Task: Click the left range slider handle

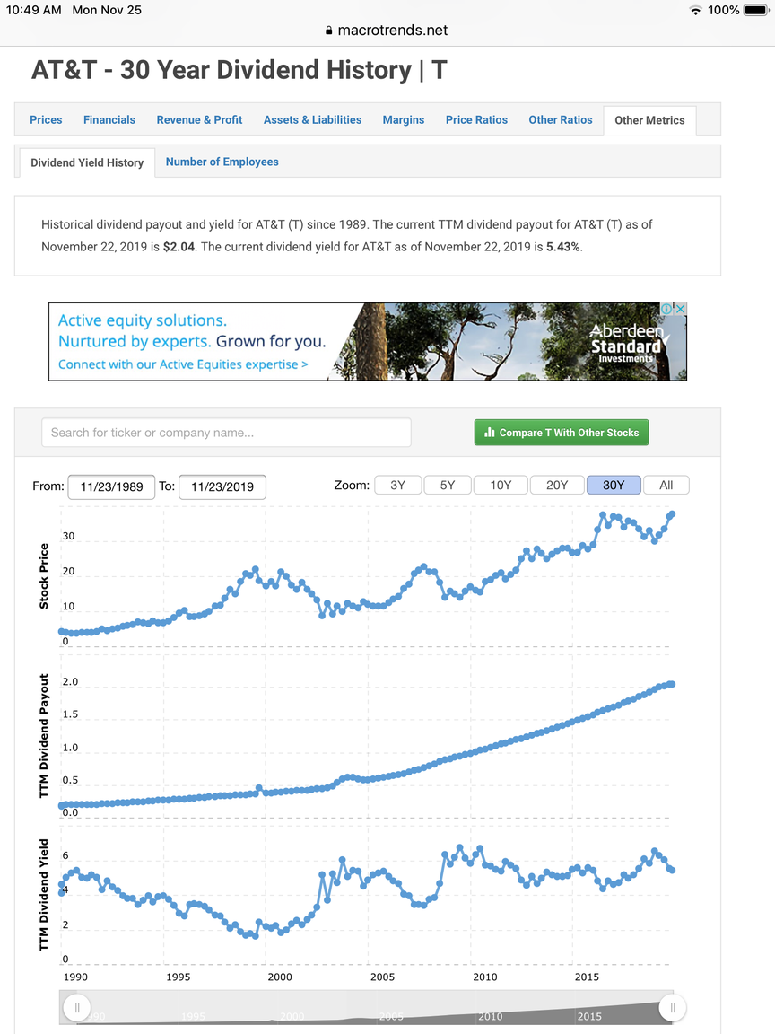Action: [76, 1007]
